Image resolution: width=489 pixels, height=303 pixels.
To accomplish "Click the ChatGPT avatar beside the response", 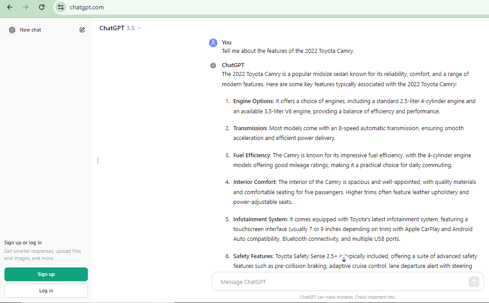I will click(x=213, y=65).
